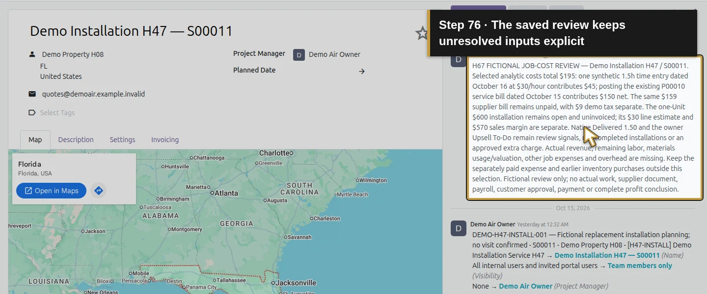The image size is (707, 294).
Task: Open the Settings tab
Action: (x=122, y=140)
